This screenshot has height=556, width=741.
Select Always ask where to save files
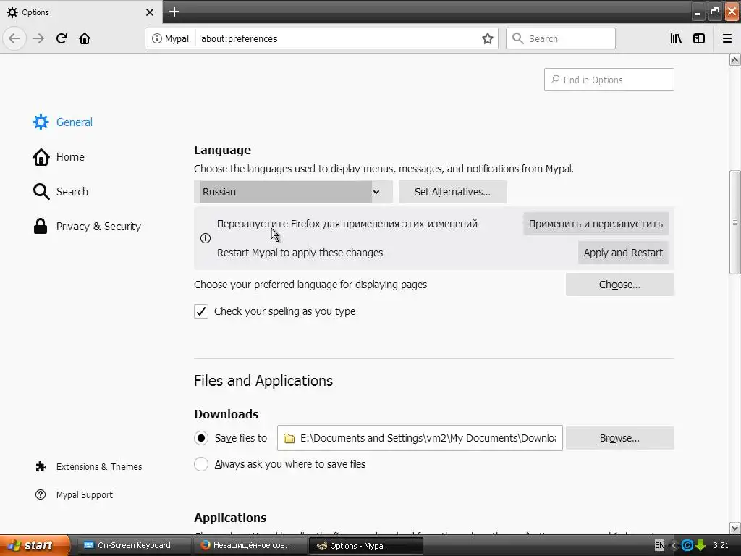[x=201, y=464]
